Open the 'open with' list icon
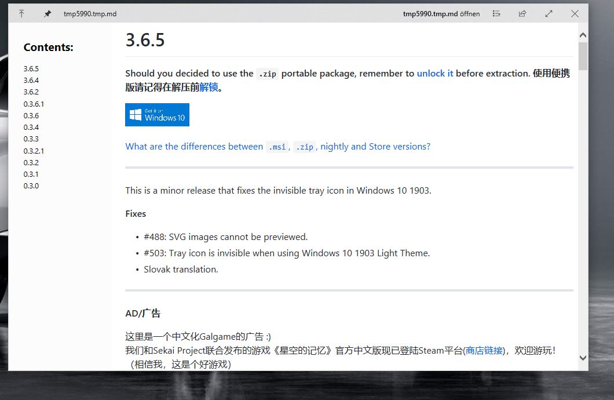Image resolution: width=614 pixels, height=400 pixels. (x=496, y=14)
